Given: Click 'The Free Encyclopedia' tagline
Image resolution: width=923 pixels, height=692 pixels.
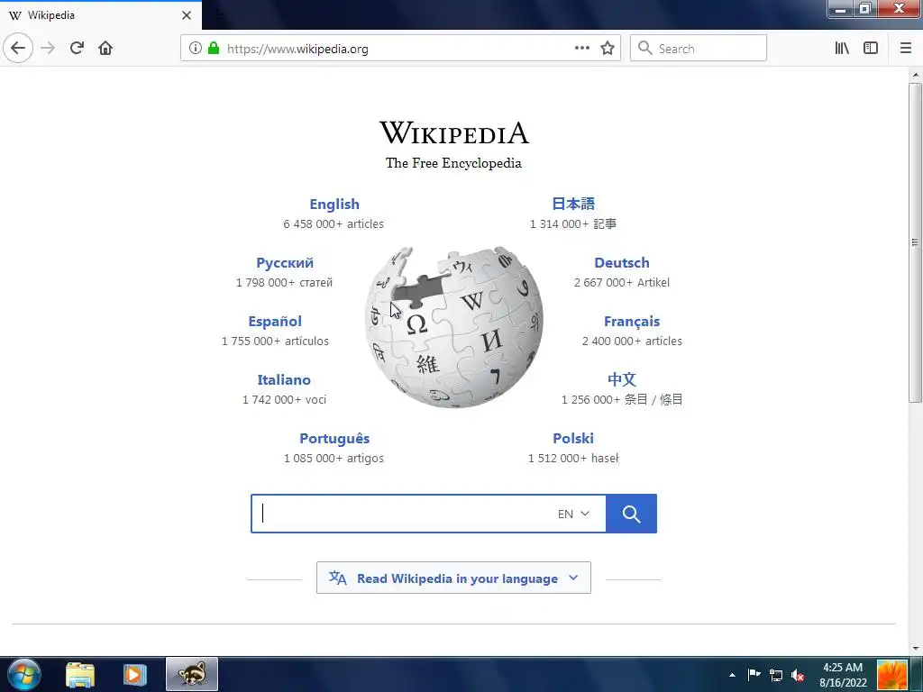Looking at the screenshot, I should pyautogui.click(x=454, y=163).
